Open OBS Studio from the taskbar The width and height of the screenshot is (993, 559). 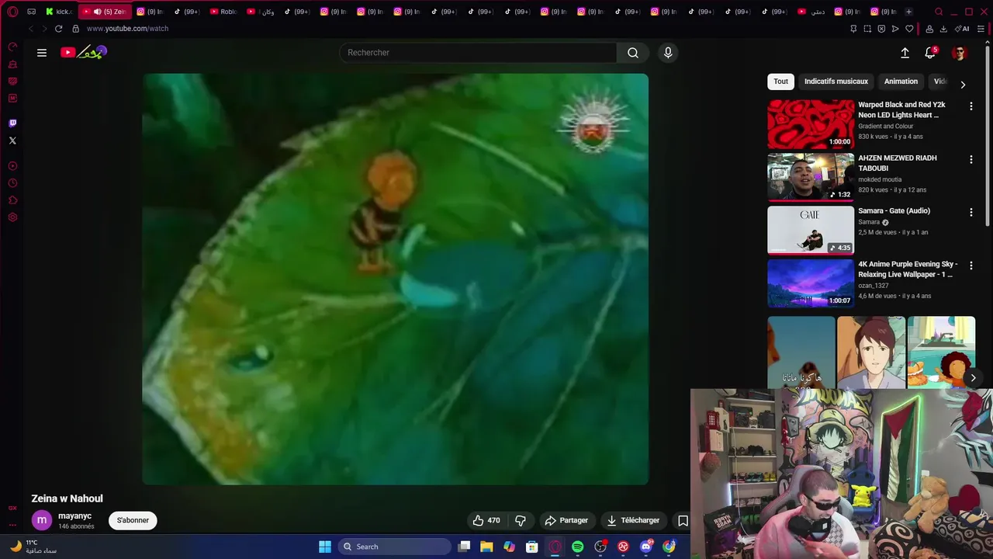600,547
